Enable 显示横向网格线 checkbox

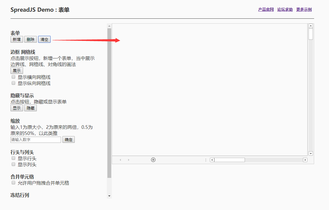(13, 77)
